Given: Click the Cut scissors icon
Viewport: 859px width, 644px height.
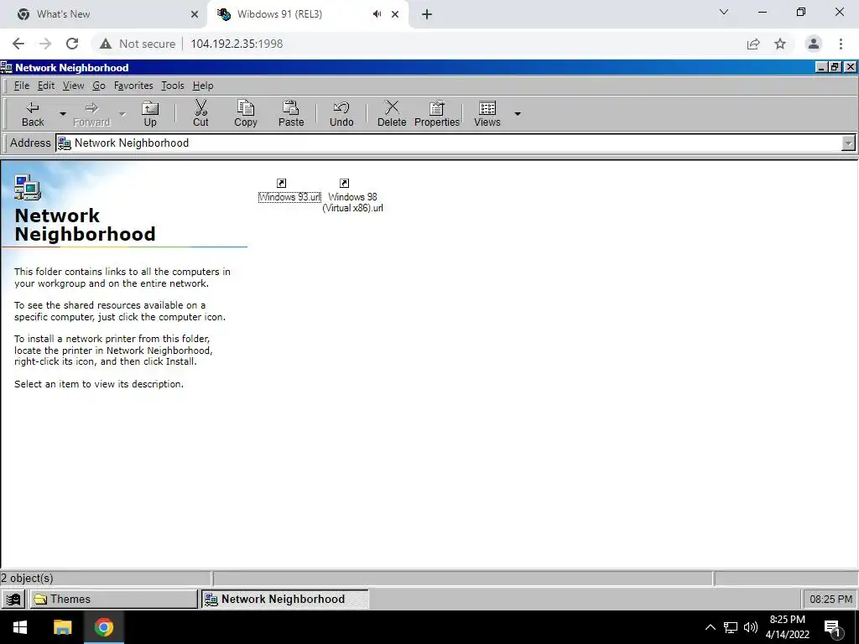Looking at the screenshot, I should coord(200,107).
